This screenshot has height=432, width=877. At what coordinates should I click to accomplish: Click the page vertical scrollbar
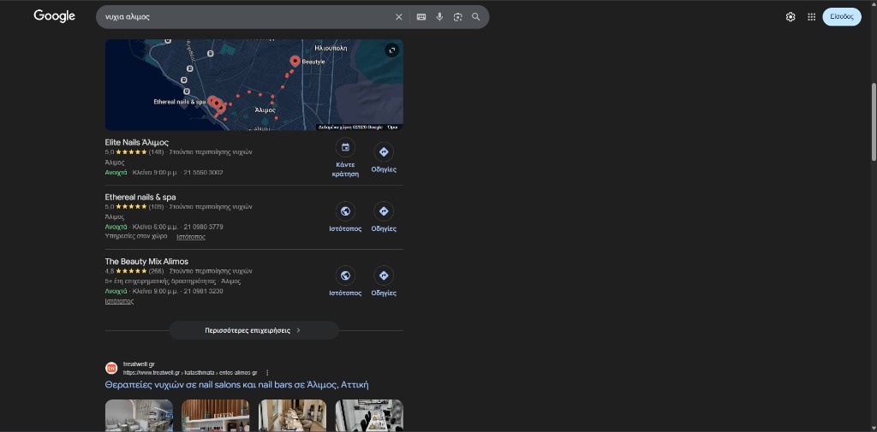[874, 121]
